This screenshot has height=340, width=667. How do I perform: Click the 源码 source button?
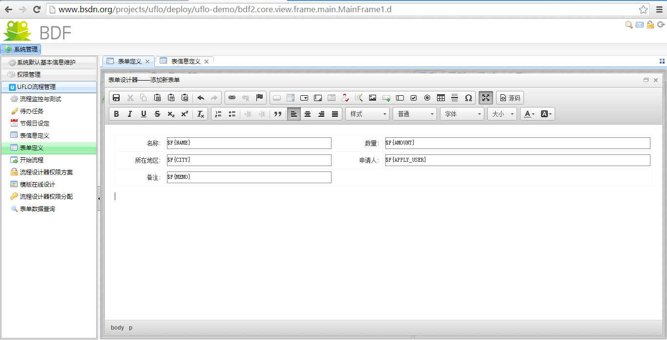pyautogui.click(x=510, y=98)
